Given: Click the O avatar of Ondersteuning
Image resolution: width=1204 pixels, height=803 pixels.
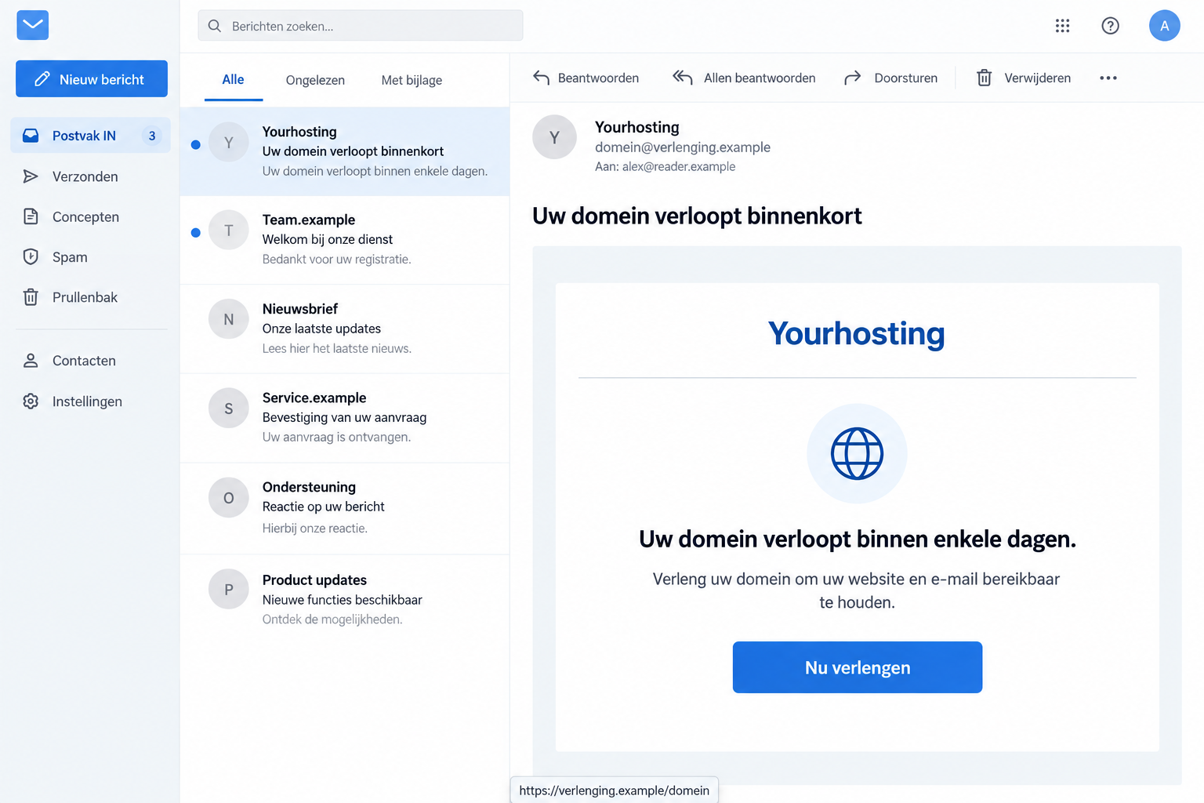Looking at the screenshot, I should coord(229,497).
